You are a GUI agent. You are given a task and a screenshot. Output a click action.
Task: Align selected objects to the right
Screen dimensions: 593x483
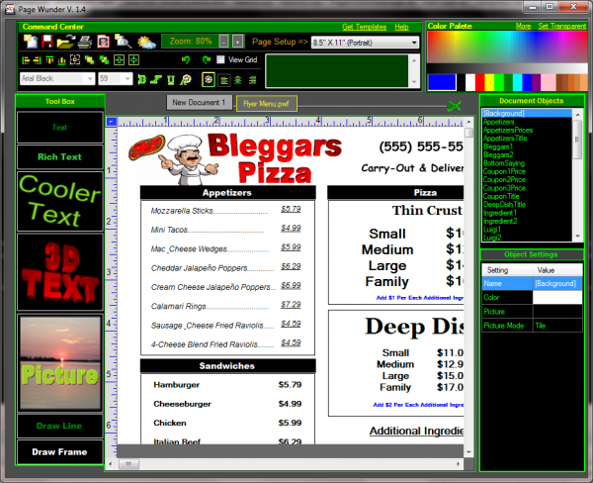click(x=38, y=60)
